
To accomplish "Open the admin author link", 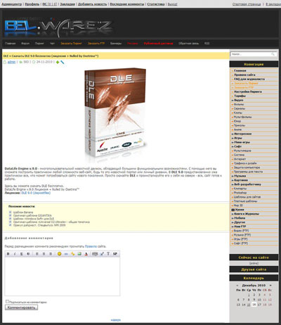I will 11,62.
